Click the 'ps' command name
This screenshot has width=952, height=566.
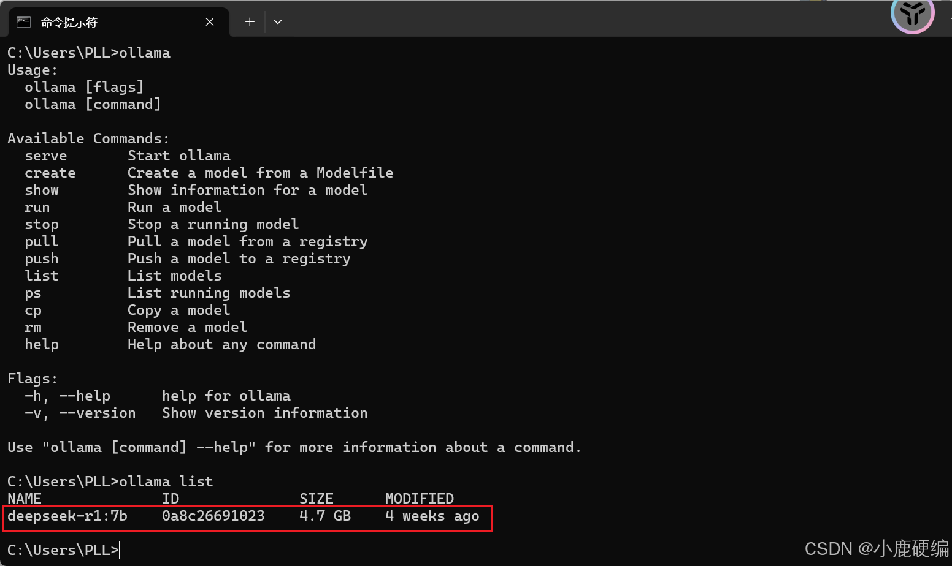[33, 294]
